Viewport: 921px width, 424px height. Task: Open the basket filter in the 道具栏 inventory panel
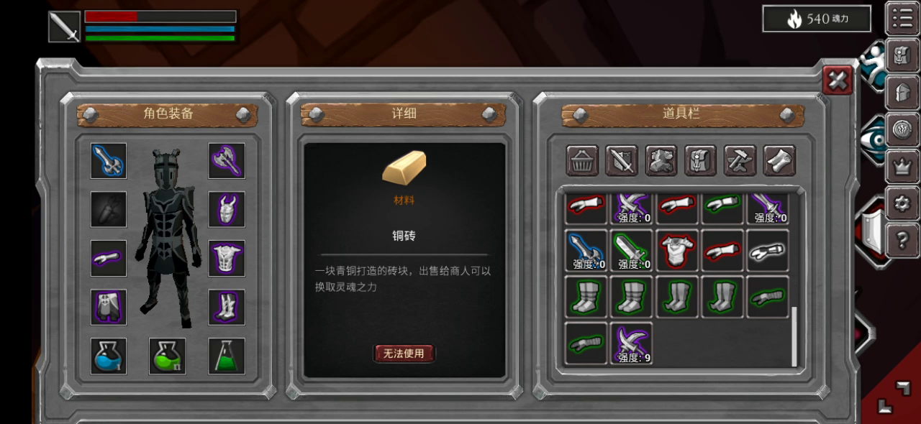pos(582,161)
